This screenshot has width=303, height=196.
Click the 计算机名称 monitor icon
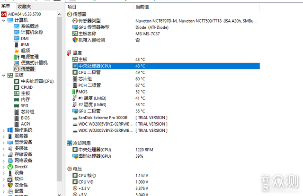pyautogui.click(x=17, y=32)
